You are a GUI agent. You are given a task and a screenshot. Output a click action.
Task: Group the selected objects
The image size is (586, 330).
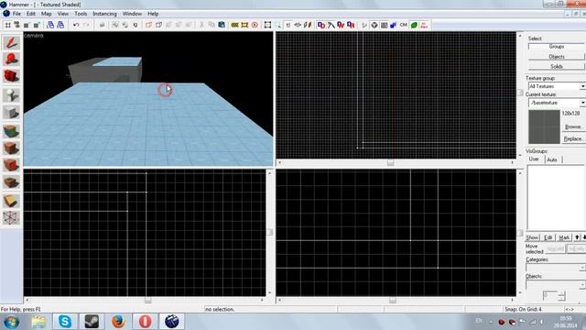point(115,25)
